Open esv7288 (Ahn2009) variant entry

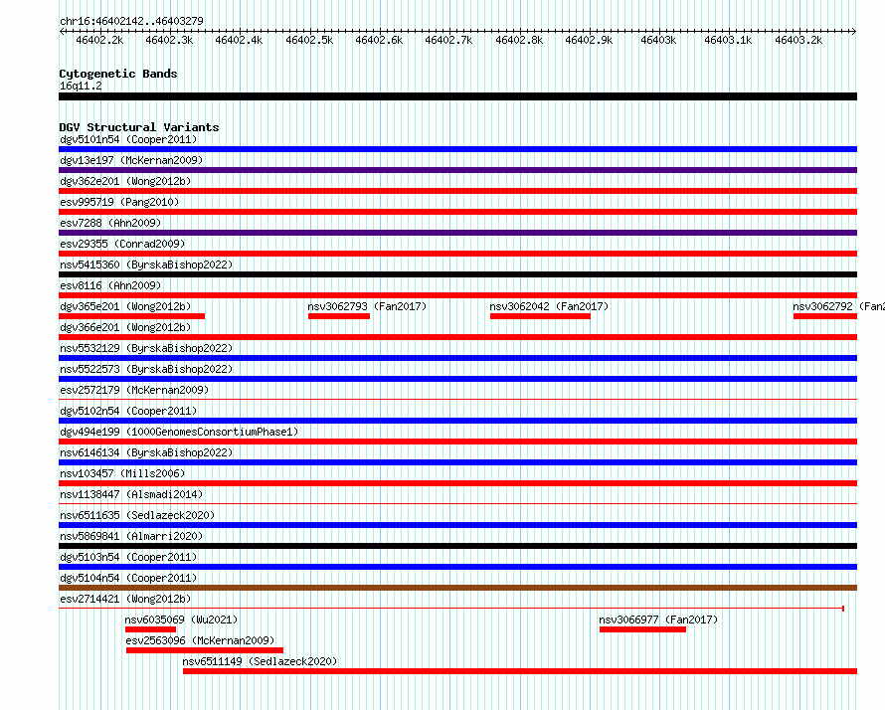point(110,223)
